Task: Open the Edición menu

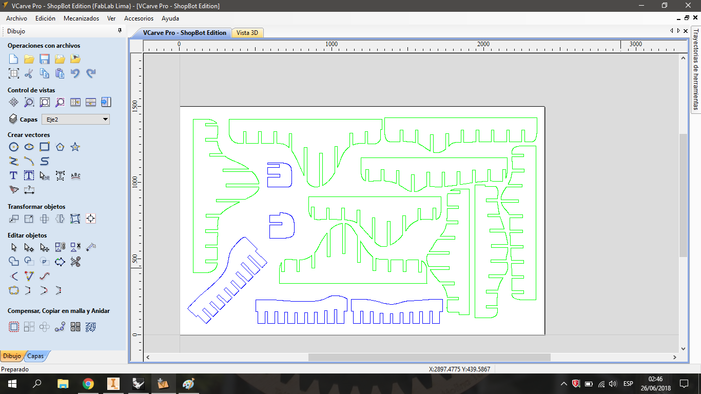Action: [45, 18]
